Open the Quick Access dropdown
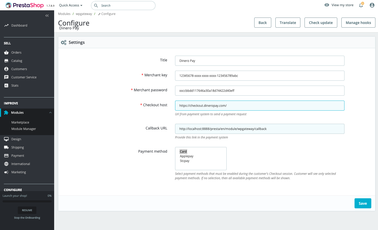The width and height of the screenshot is (378, 230). tap(71, 5)
